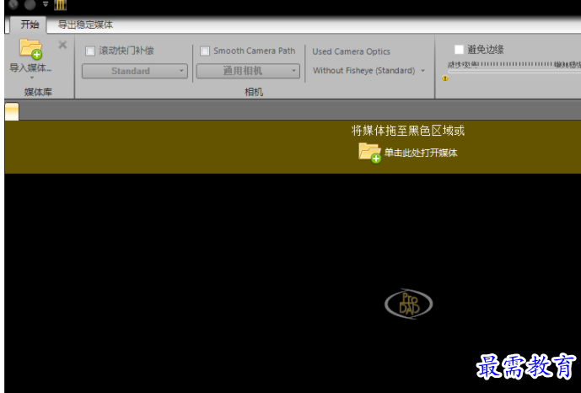Click the 导入媒体 folder icon
The height and width of the screenshot is (393, 581).
30,49
